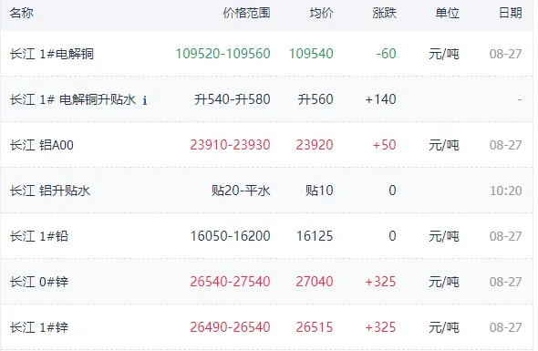Screen dimensions: 538x351
Task: Select price range 26540-27540 for 0#锌
Action: coord(230,282)
